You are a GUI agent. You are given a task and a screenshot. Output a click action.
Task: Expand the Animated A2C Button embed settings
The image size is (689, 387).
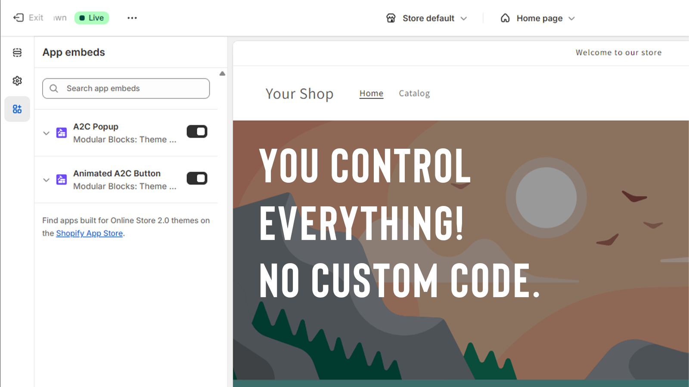46,180
